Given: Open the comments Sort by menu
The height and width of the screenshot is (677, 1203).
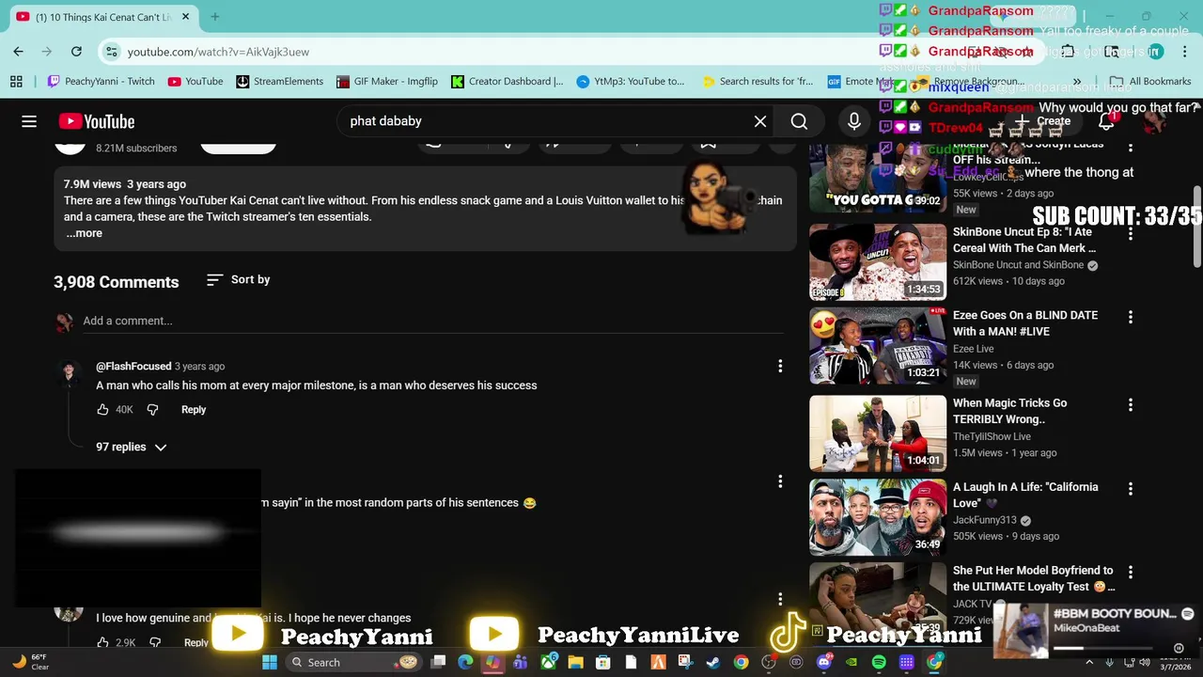Looking at the screenshot, I should pos(239,279).
